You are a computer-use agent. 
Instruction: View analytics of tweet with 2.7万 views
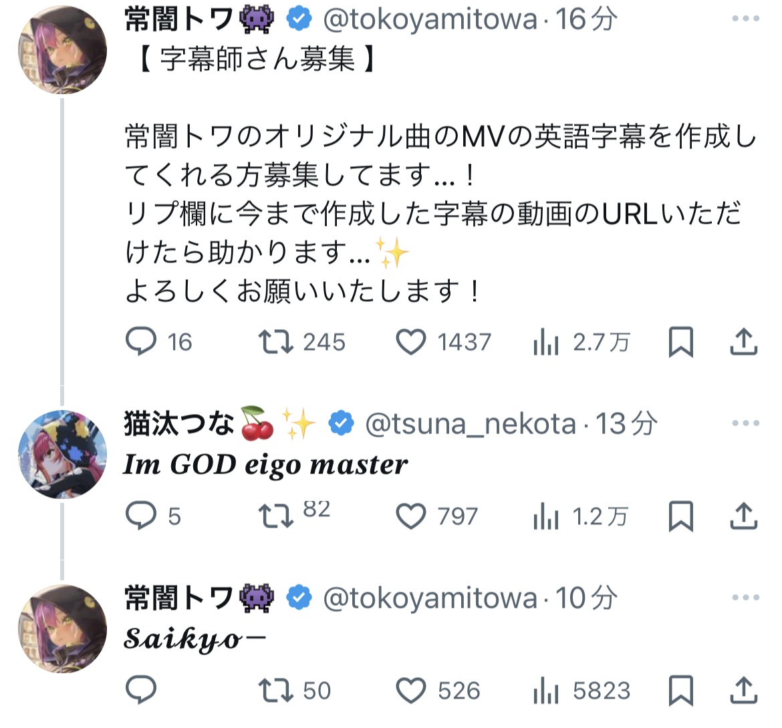[x=546, y=342]
